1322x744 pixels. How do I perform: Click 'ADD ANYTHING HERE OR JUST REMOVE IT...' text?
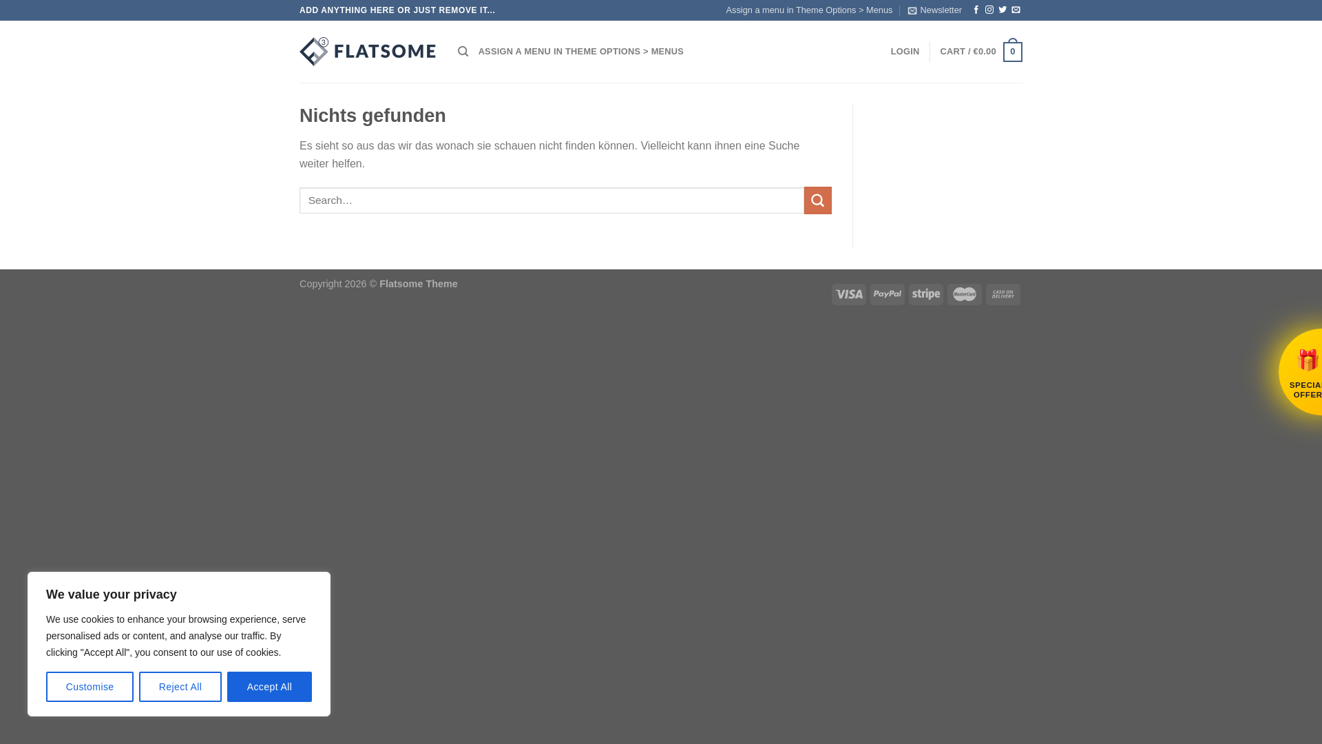[397, 10]
